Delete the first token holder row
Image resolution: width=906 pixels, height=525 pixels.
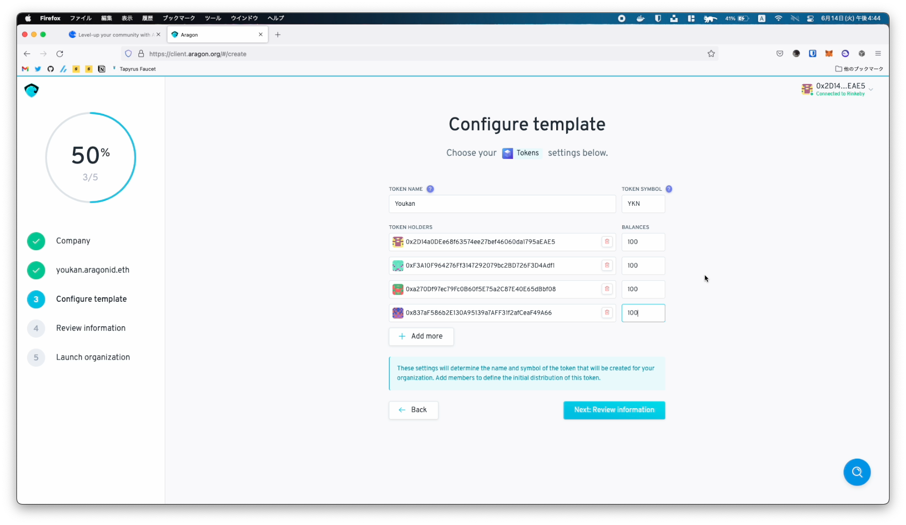coord(607,242)
